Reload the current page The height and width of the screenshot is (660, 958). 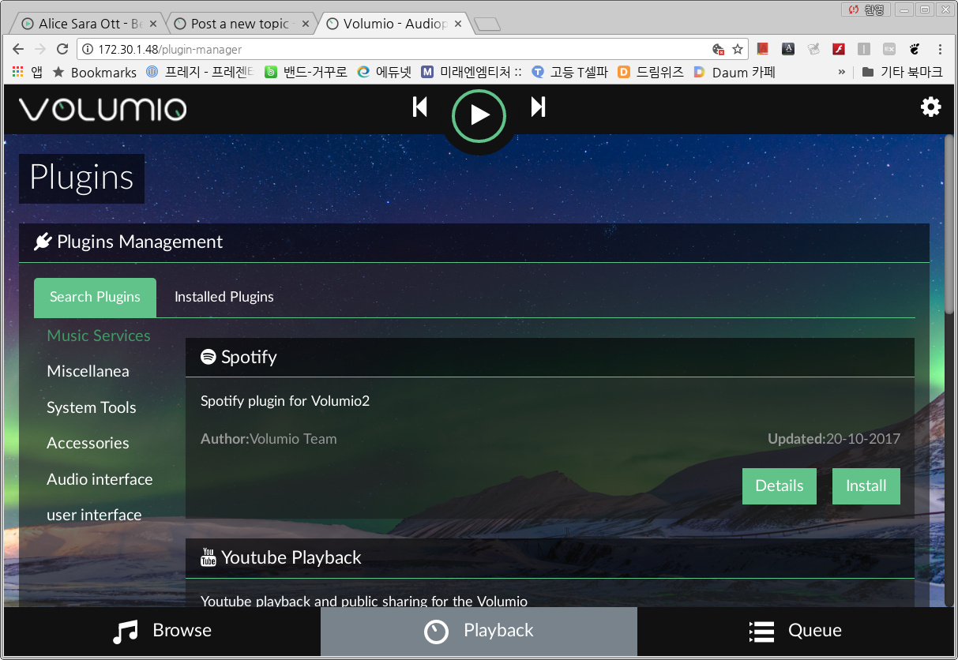(62, 49)
